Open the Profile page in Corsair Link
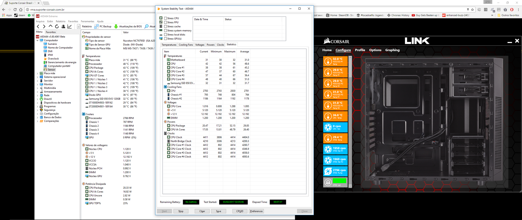Viewport: 522px width, 220px height. (360, 50)
